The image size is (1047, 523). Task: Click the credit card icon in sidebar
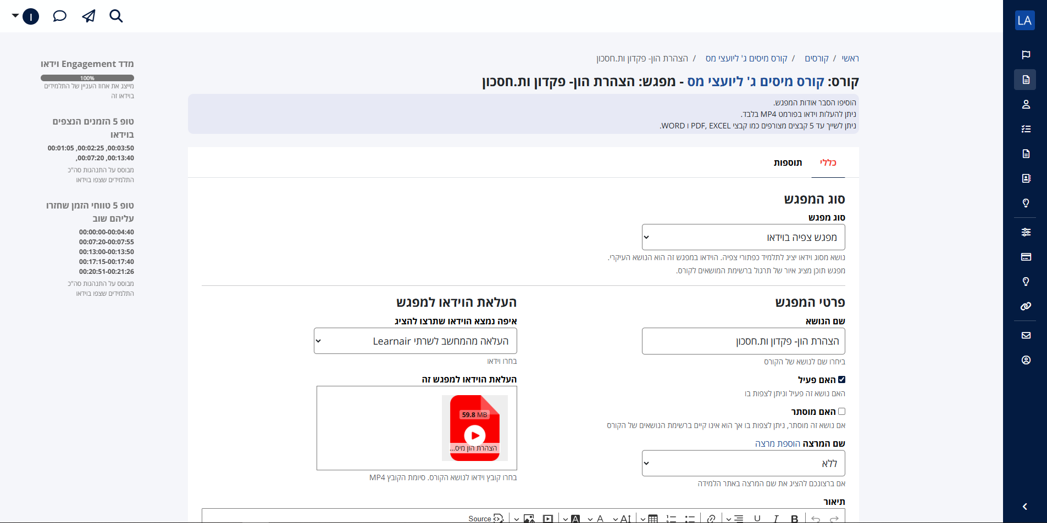[x=1026, y=257]
